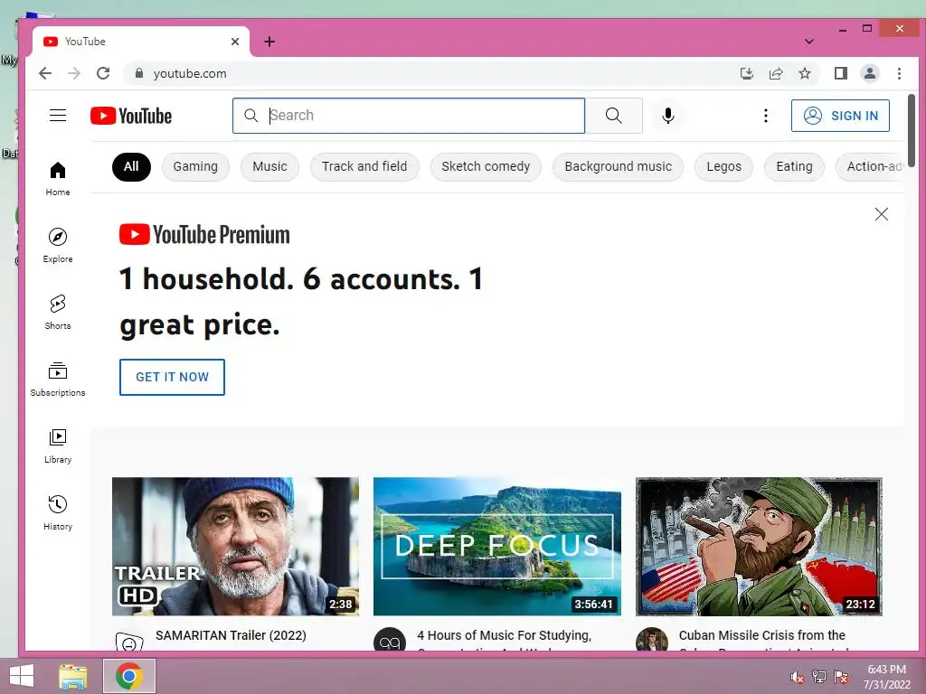The image size is (926, 694).
Task: Select the All filter chip
Action: click(131, 166)
